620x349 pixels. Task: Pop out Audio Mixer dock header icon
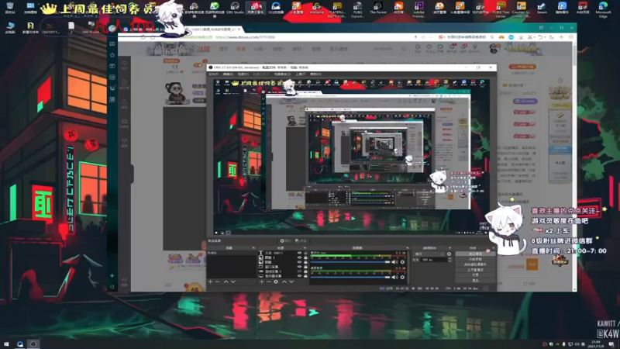point(408,248)
